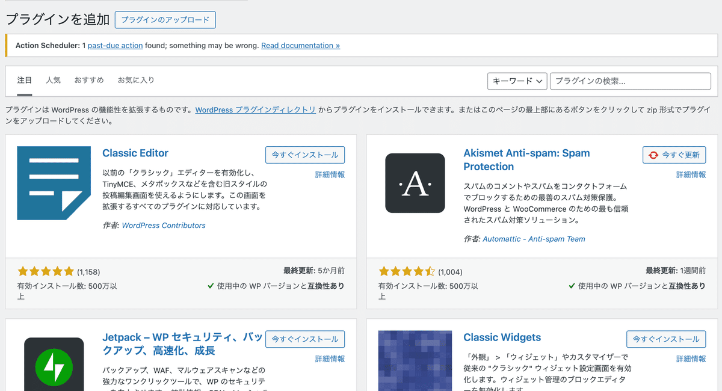Click the プラグインのアップロード button
Screen dimensions: 722x391
click(x=165, y=20)
